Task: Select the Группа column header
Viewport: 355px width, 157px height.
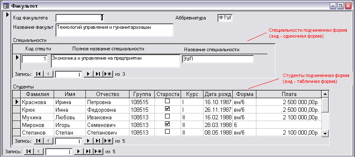Action: [x=142, y=94]
